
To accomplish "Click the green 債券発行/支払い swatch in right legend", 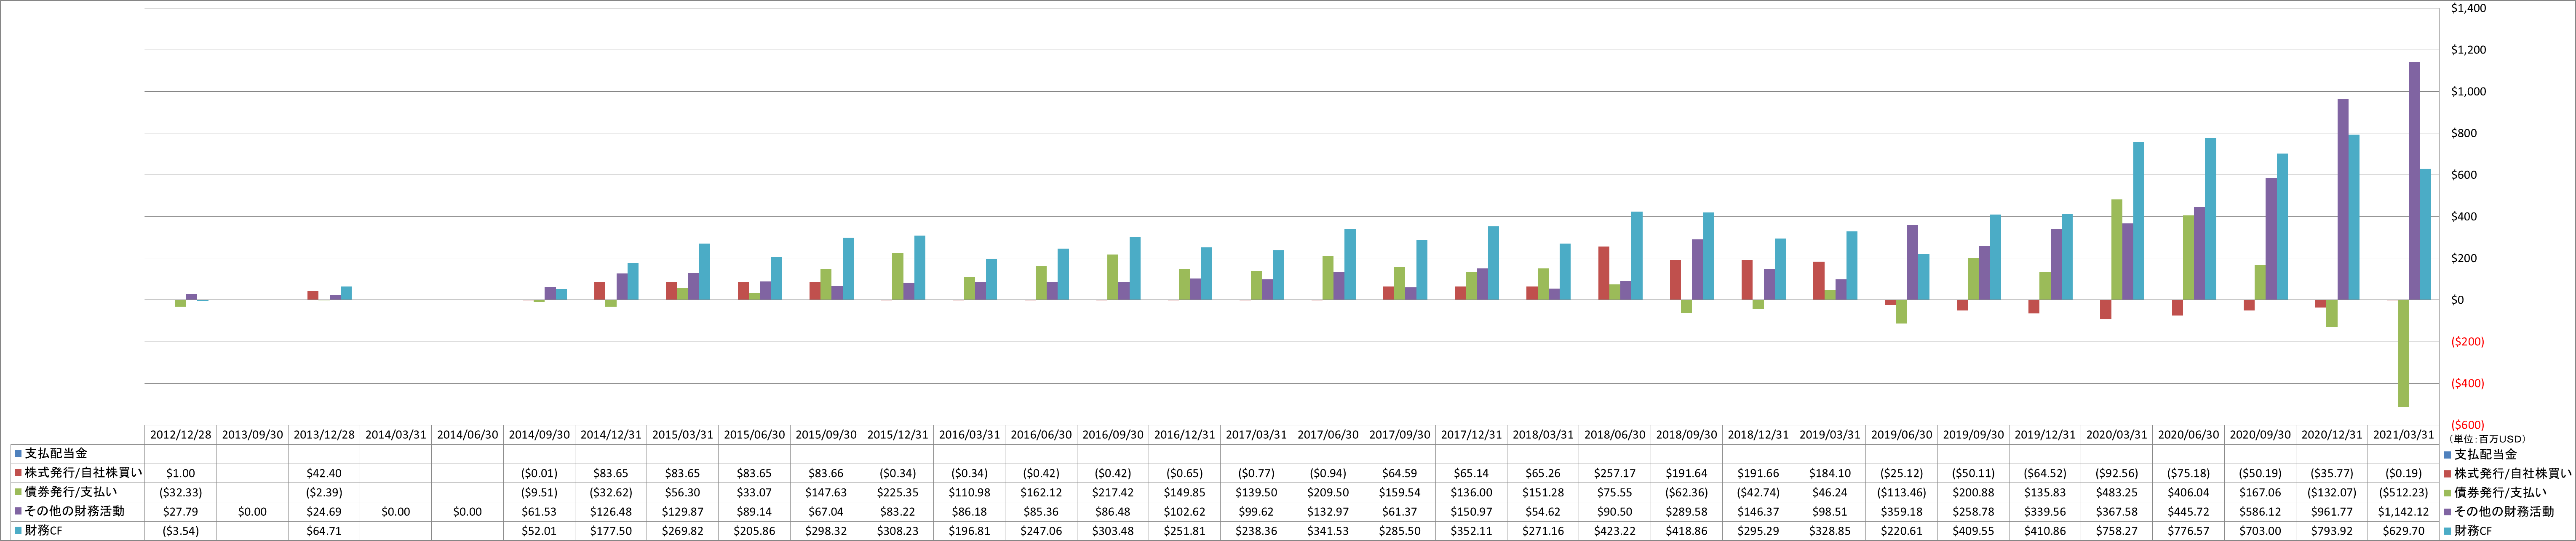I will [2447, 492].
